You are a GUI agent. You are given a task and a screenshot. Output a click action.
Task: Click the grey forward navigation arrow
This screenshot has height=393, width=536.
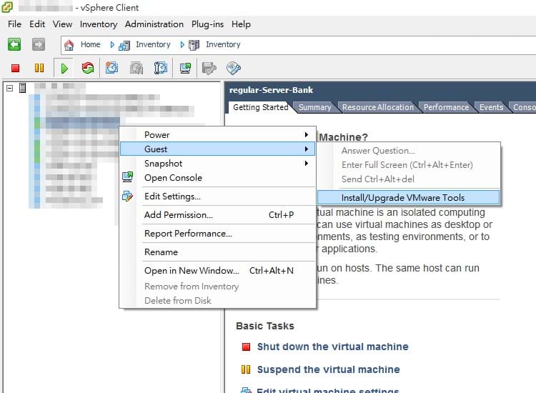point(39,44)
